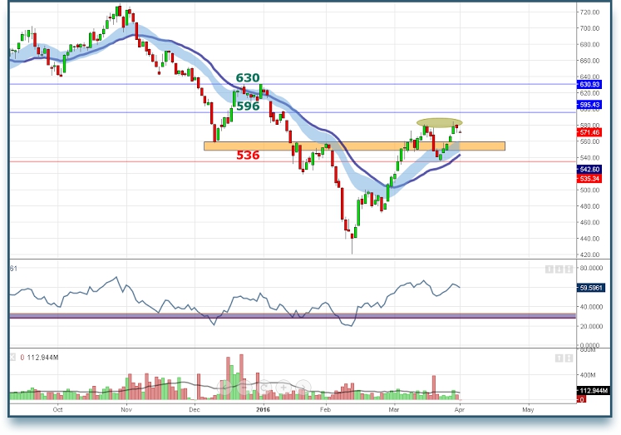This screenshot has width=621, height=435.
Task: Click the 542.60 moving average price label
Action: pyautogui.click(x=590, y=169)
